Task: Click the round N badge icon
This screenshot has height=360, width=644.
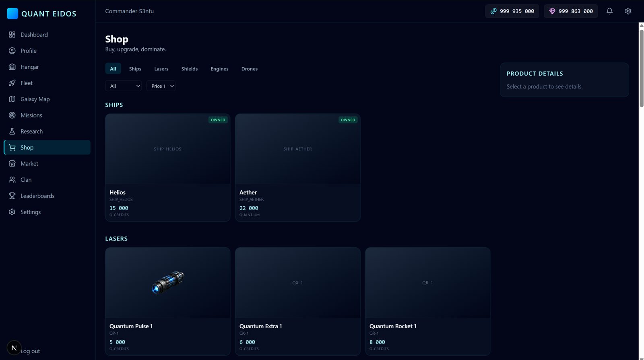Action: 14,348
